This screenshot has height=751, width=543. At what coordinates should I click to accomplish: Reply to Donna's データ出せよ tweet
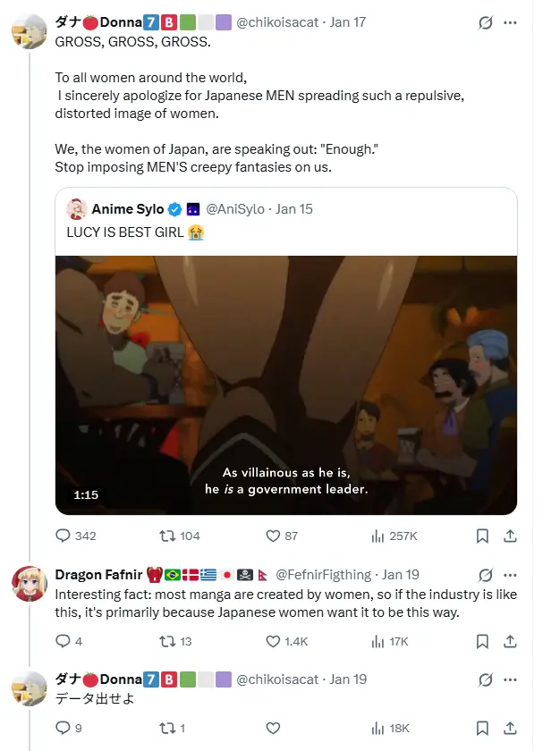pos(64,728)
